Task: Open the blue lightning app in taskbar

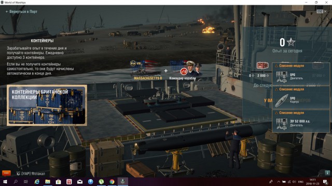Action: click(x=90, y=181)
